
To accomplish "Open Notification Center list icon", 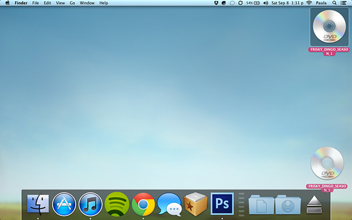I will [x=343, y=3].
